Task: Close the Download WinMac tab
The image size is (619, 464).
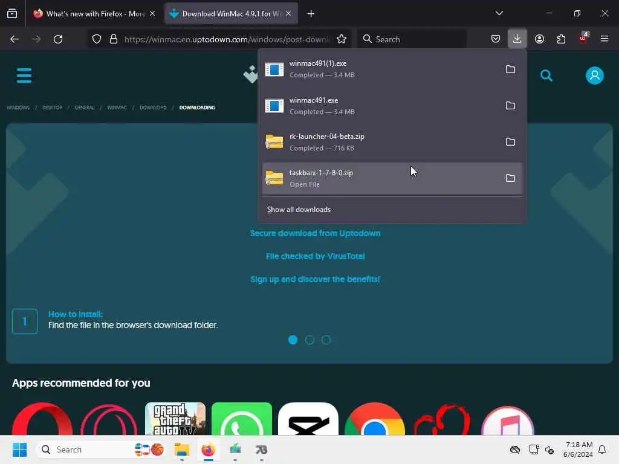Action: click(288, 13)
